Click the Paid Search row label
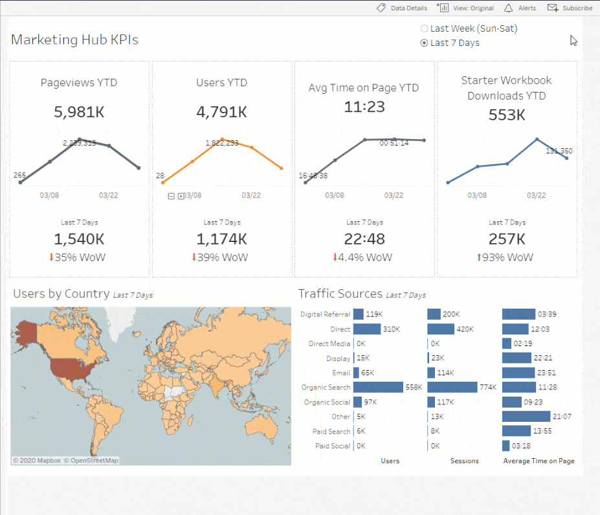600x515 pixels. [x=331, y=431]
